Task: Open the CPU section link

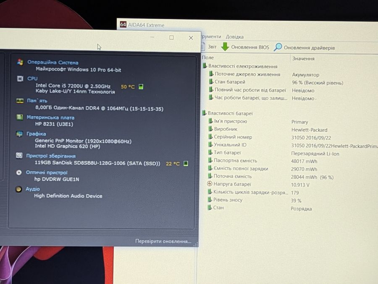Action: point(32,78)
